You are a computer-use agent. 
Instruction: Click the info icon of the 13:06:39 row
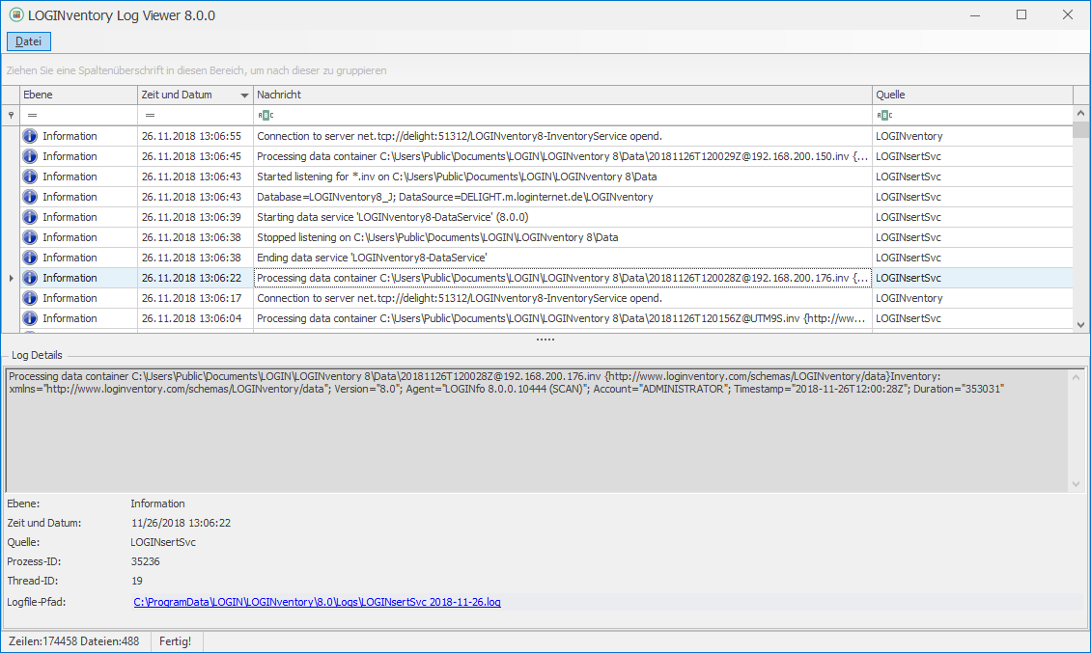(x=30, y=217)
